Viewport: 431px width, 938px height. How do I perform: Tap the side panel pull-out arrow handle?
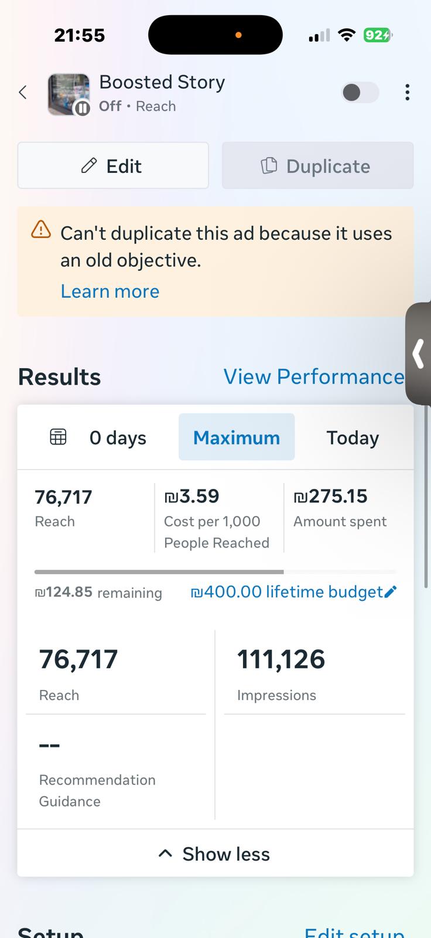[x=418, y=354]
